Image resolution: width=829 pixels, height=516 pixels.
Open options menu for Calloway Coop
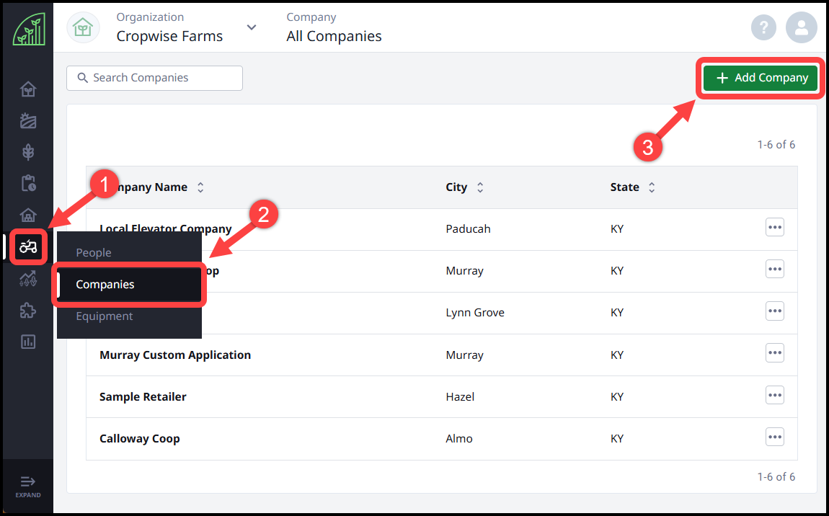tap(774, 437)
